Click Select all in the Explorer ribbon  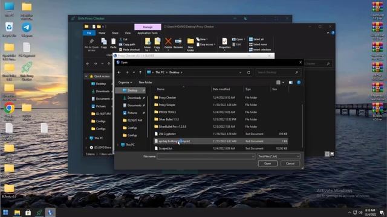(x=256, y=39)
